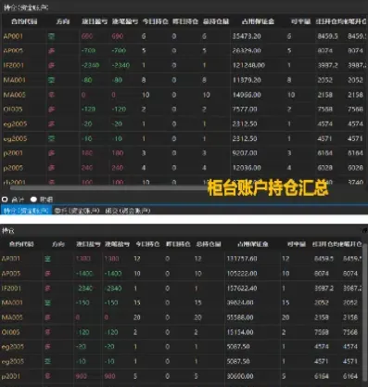The image size is (368, 387).
Task: Click the margin value 11379.20
Action: point(247,80)
